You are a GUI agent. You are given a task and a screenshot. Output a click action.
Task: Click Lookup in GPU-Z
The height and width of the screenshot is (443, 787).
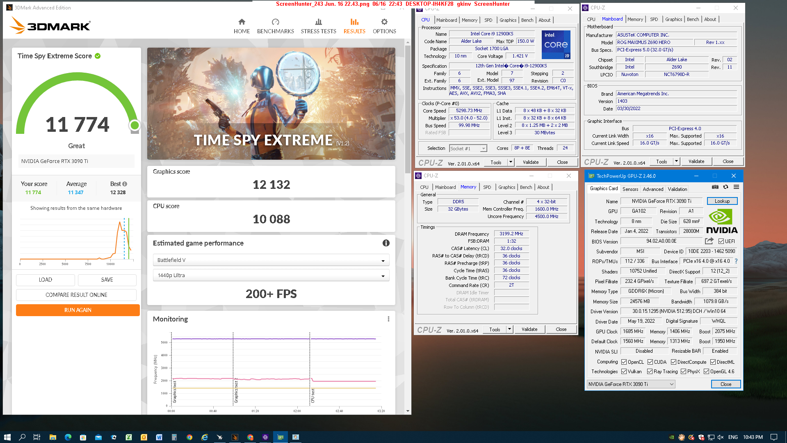coord(722,201)
